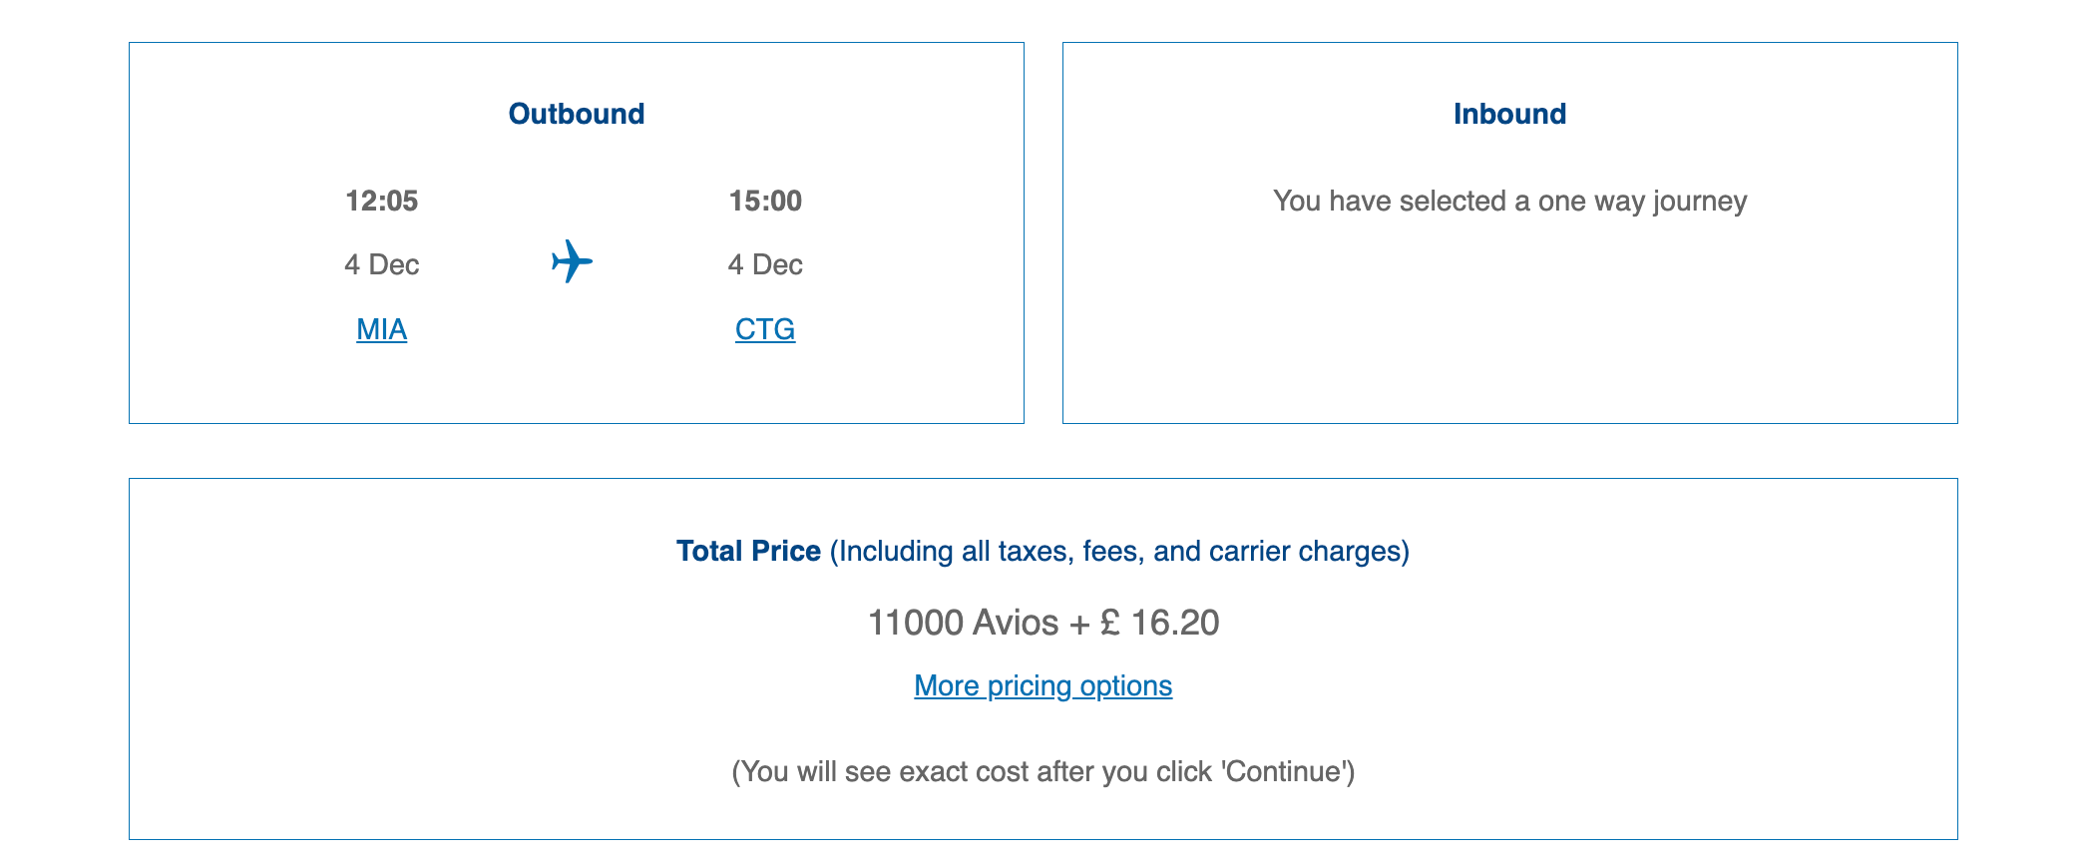2087x866 pixels.
Task: Click empty space in the Inbound panel
Action: coord(1509,329)
